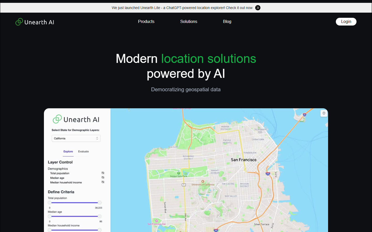Click the "Pacific Heights" map label
This screenshot has width=372, height=232.
tap(227, 142)
